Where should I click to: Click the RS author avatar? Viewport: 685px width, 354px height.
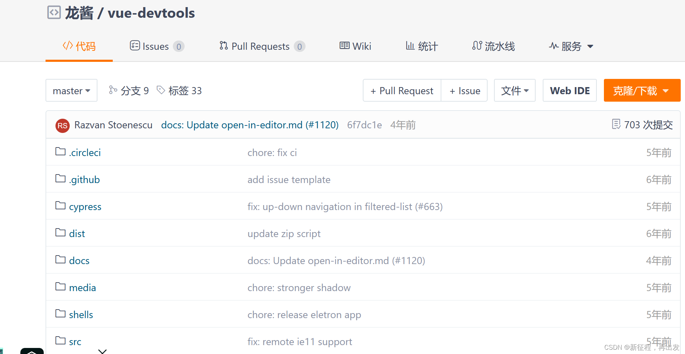(63, 125)
